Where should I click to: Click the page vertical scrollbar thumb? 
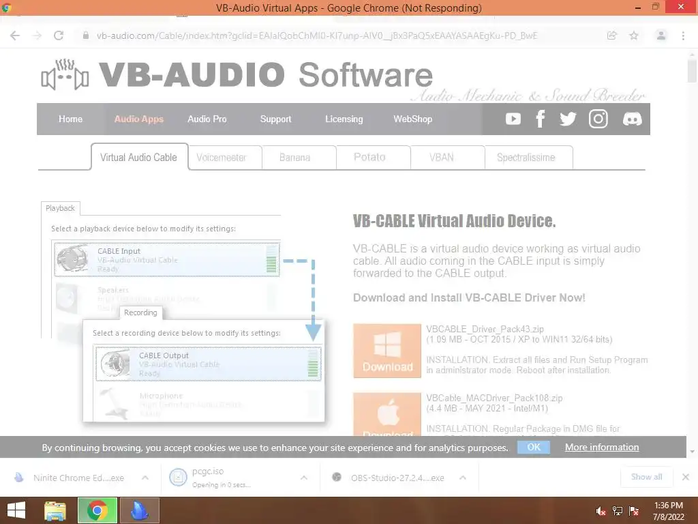coord(692,71)
